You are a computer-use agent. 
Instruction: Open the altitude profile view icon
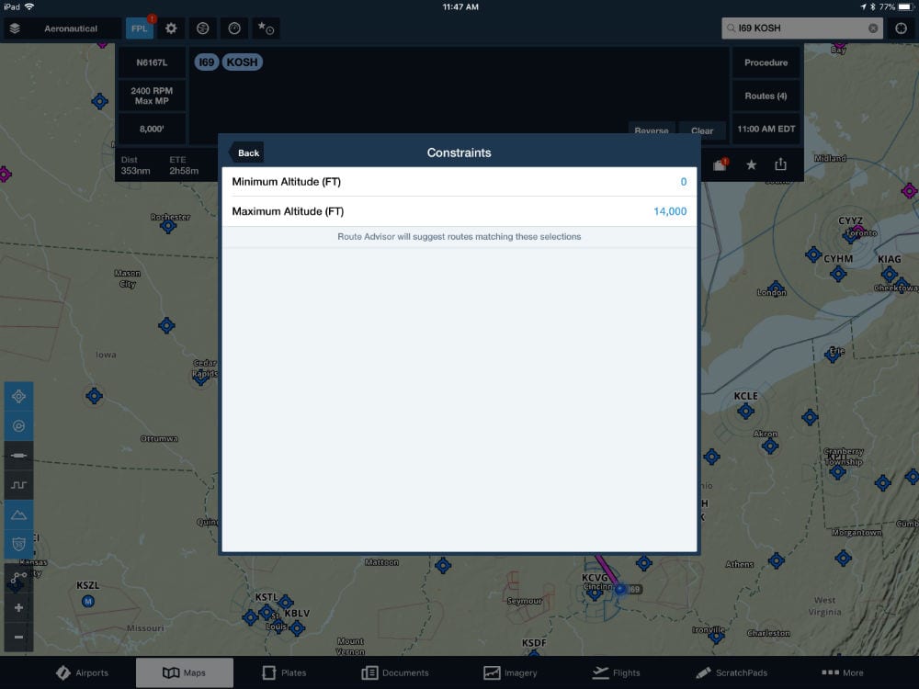(18, 484)
